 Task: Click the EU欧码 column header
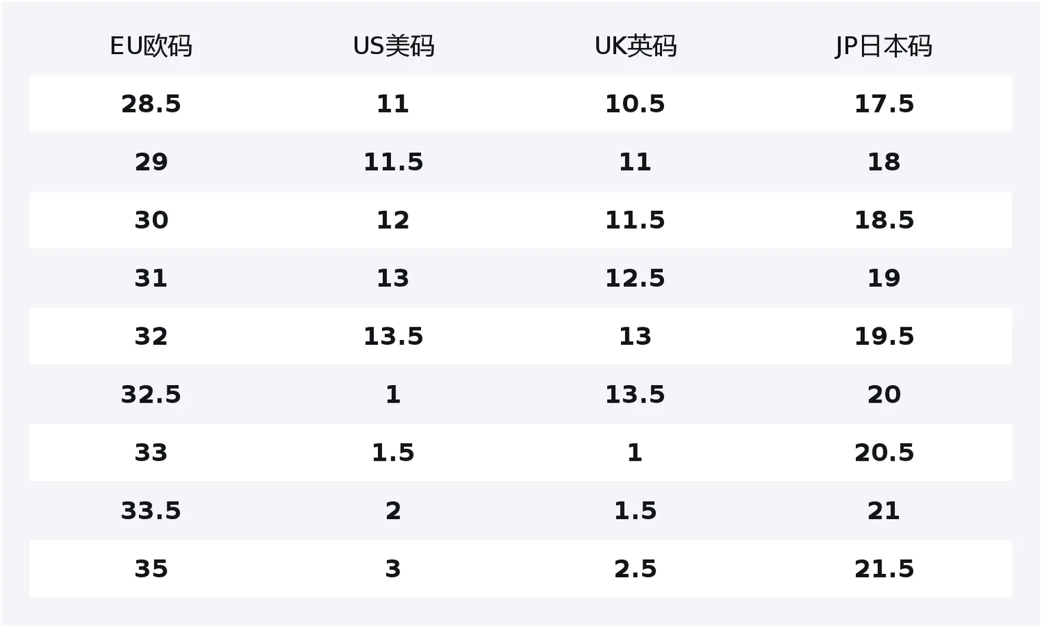click(x=151, y=46)
